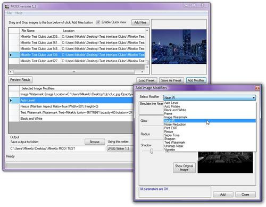
Task: Click the Show Original Image button
Action: (x=184, y=168)
